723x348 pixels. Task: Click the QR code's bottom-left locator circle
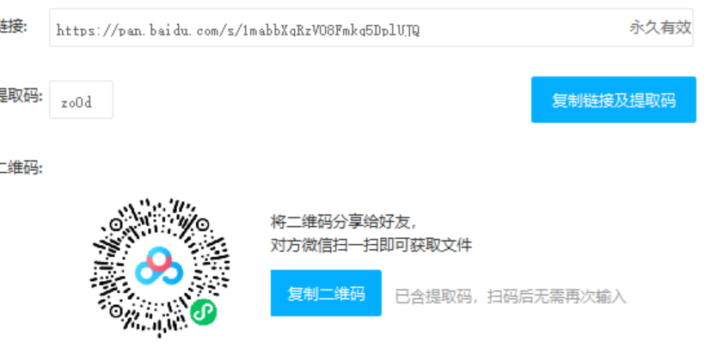(x=116, y=311)
